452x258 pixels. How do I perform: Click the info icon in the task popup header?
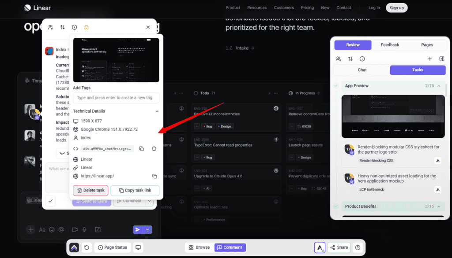point(74,27)
